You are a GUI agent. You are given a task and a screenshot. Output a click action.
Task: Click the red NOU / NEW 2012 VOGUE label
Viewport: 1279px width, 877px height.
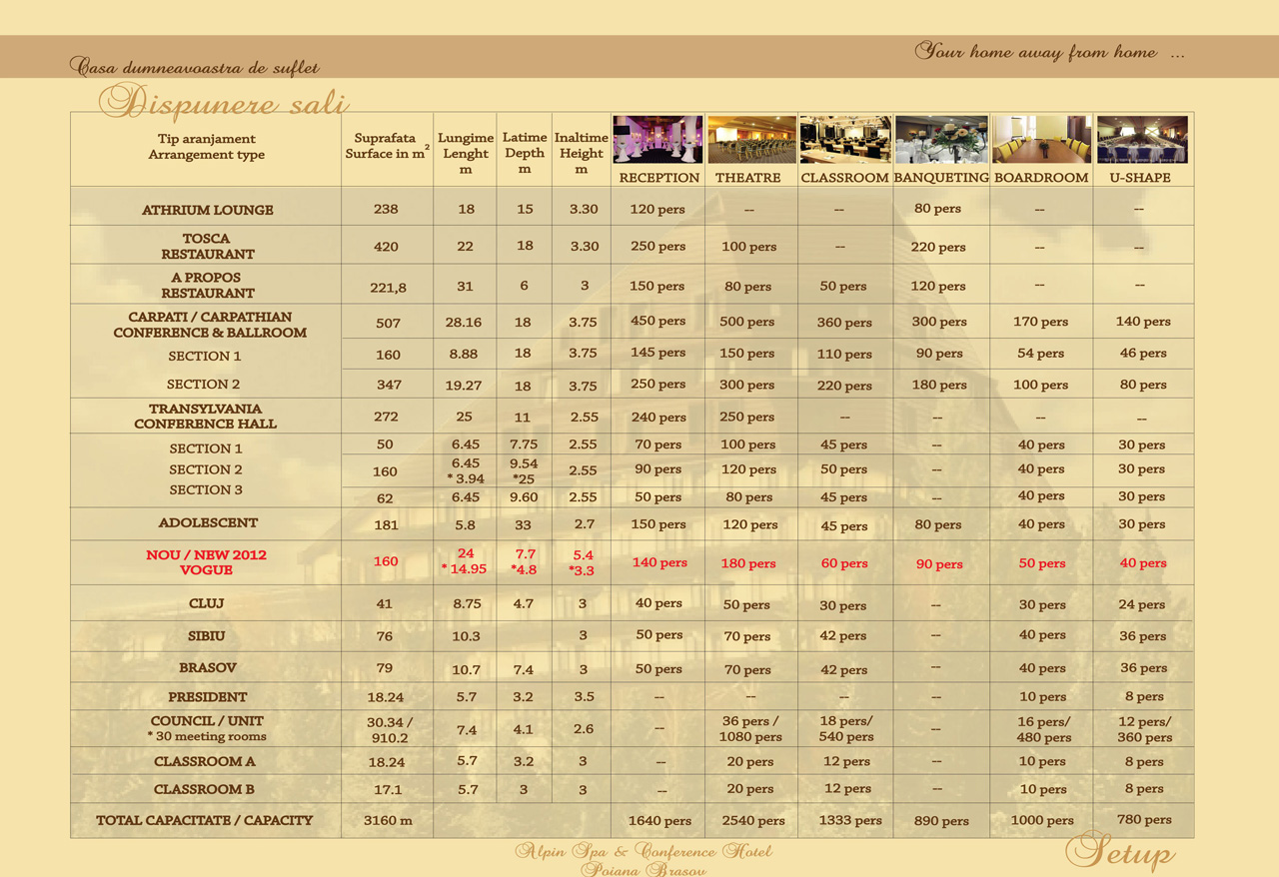(x=207, y=562)
